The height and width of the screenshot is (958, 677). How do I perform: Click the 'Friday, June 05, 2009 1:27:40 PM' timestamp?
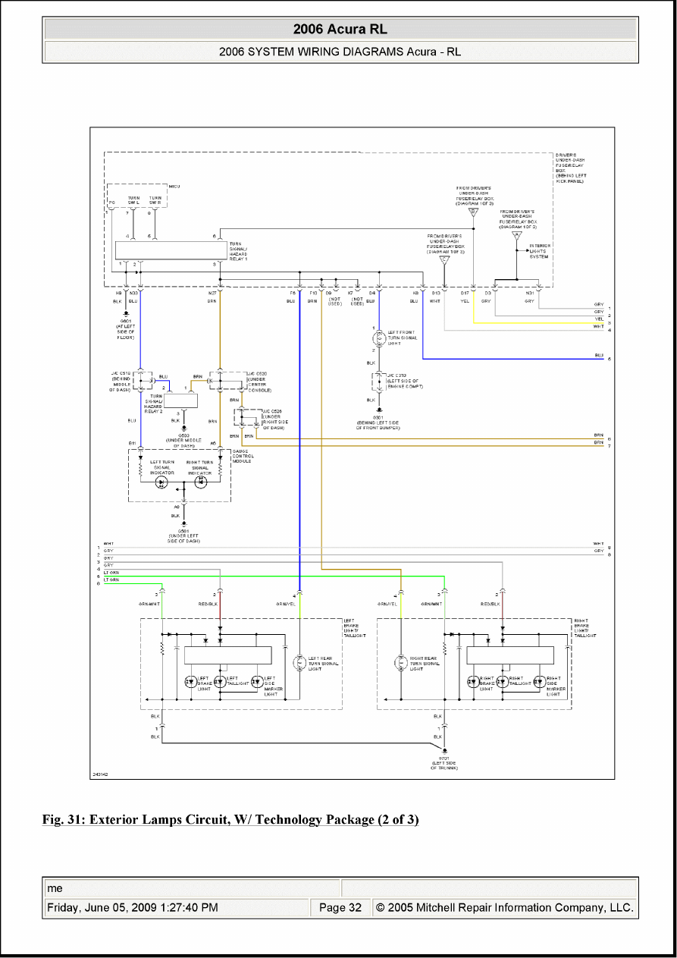pos(133,907)
